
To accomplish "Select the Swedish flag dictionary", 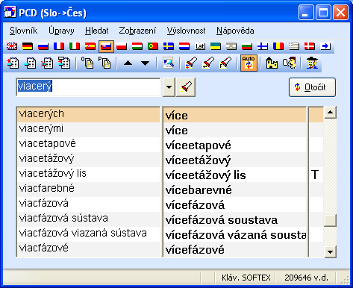I will pos(169,46).
